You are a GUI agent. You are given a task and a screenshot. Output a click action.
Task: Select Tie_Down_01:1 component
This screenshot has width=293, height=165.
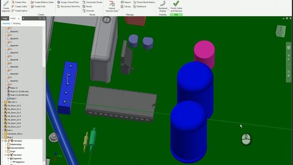pyautogui.click(x=14, y=109)
